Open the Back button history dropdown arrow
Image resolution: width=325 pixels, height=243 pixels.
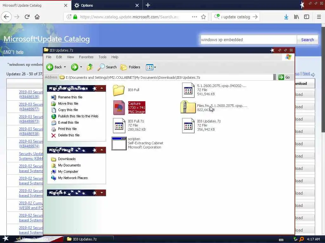(x=65, y=67)
